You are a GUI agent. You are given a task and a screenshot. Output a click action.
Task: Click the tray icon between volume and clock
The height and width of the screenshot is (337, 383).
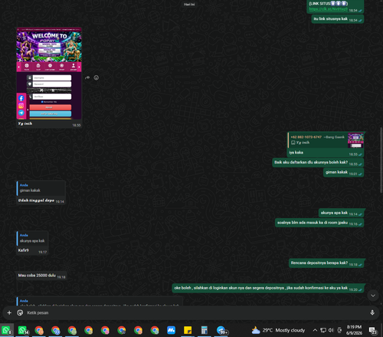pos(339,330)
